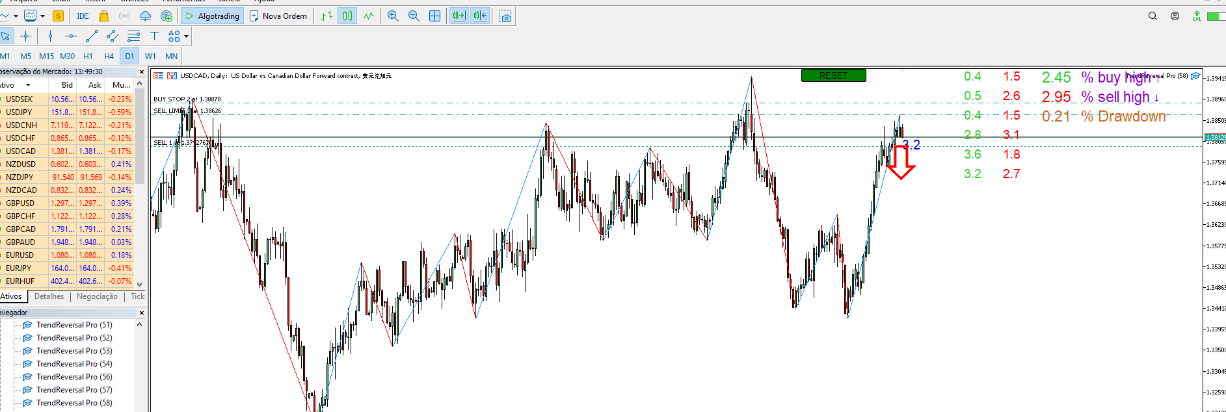Zoom in the chart
This screenshot has height=412, width=1226.
(393, 16)
